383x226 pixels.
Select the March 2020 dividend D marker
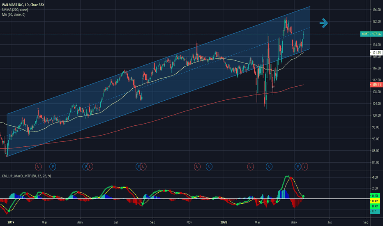pos(269,167)
